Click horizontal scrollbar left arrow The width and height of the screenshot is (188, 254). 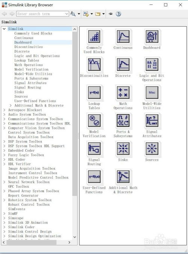pyautogui.click(x=4, y=242)
